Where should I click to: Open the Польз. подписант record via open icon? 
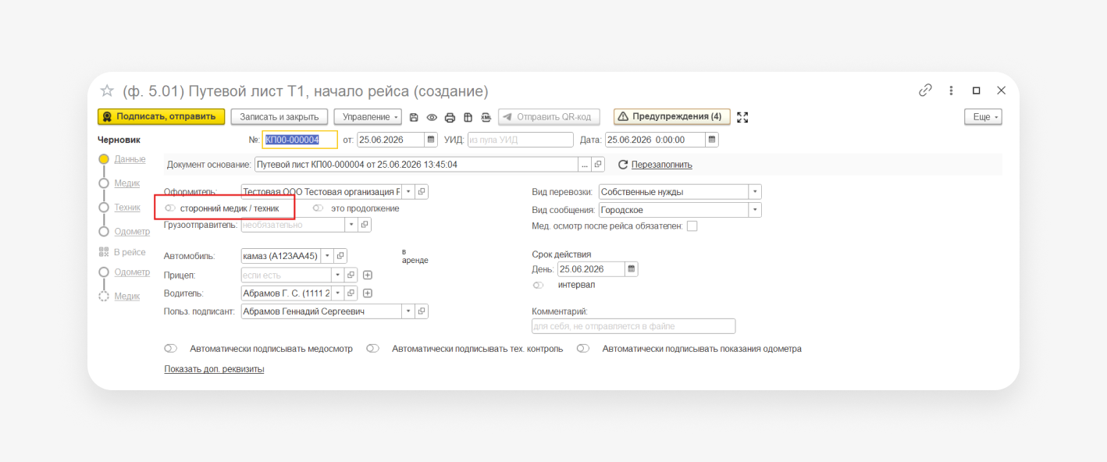point(422,311)
